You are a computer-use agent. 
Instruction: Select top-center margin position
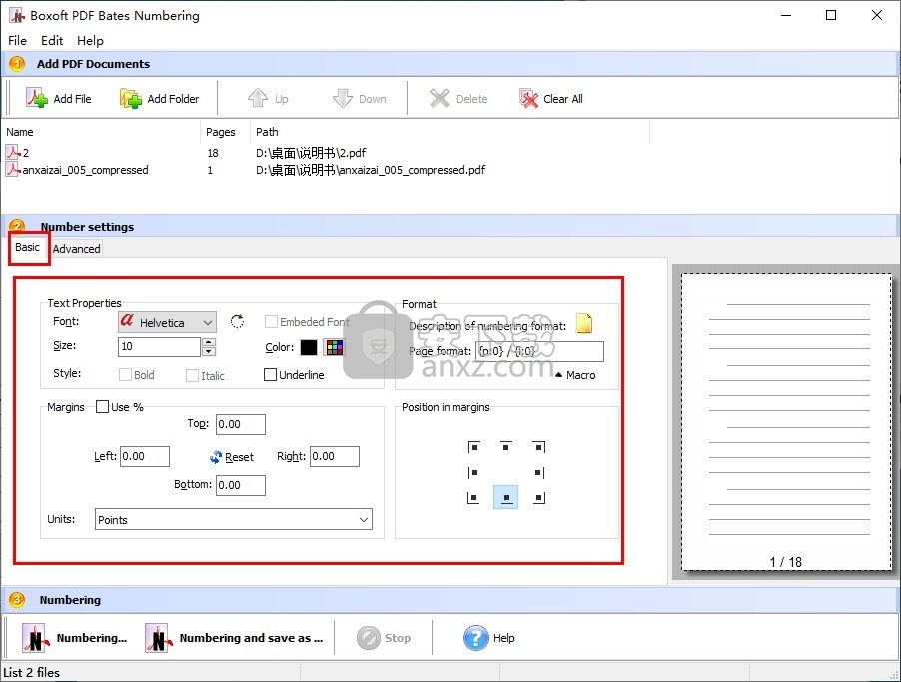click(505, 447)
